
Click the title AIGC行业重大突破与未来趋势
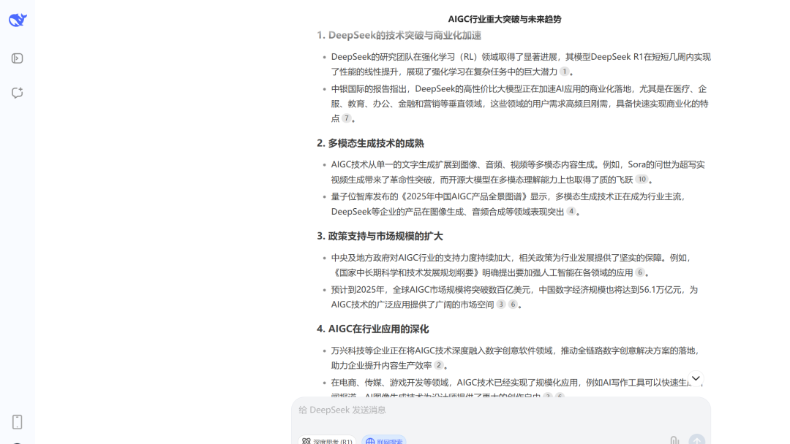click(504, 19)
